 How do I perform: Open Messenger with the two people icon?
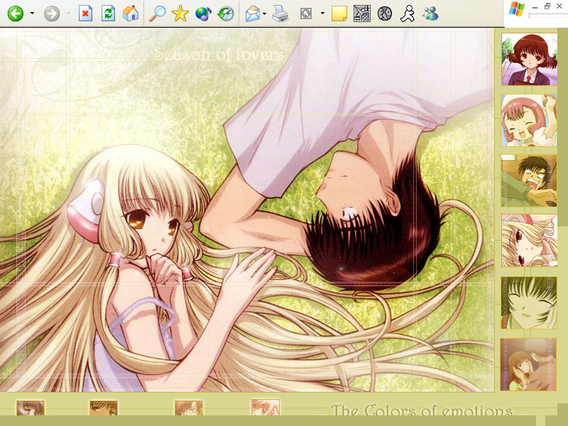[430, 13]
